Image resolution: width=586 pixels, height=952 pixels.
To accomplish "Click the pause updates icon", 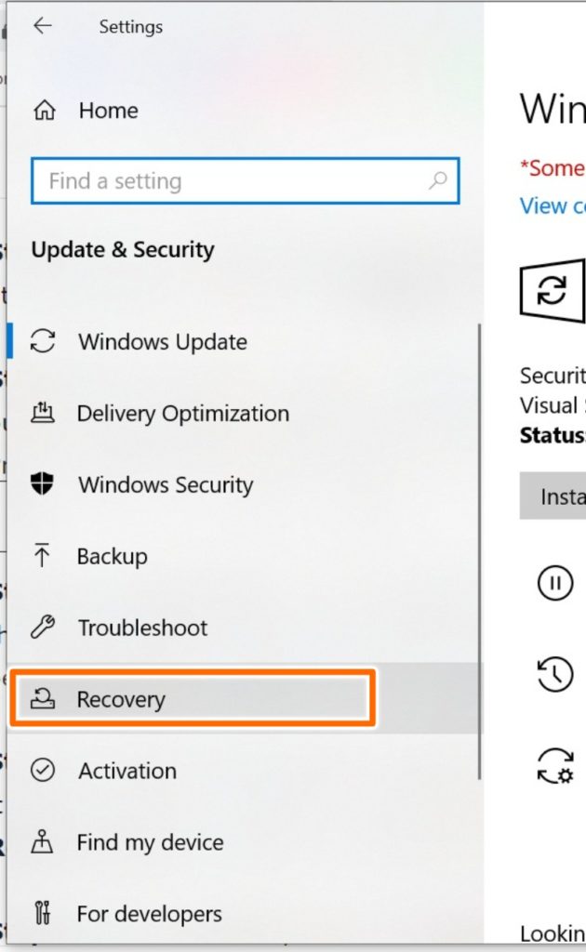I will coord(555,584).
